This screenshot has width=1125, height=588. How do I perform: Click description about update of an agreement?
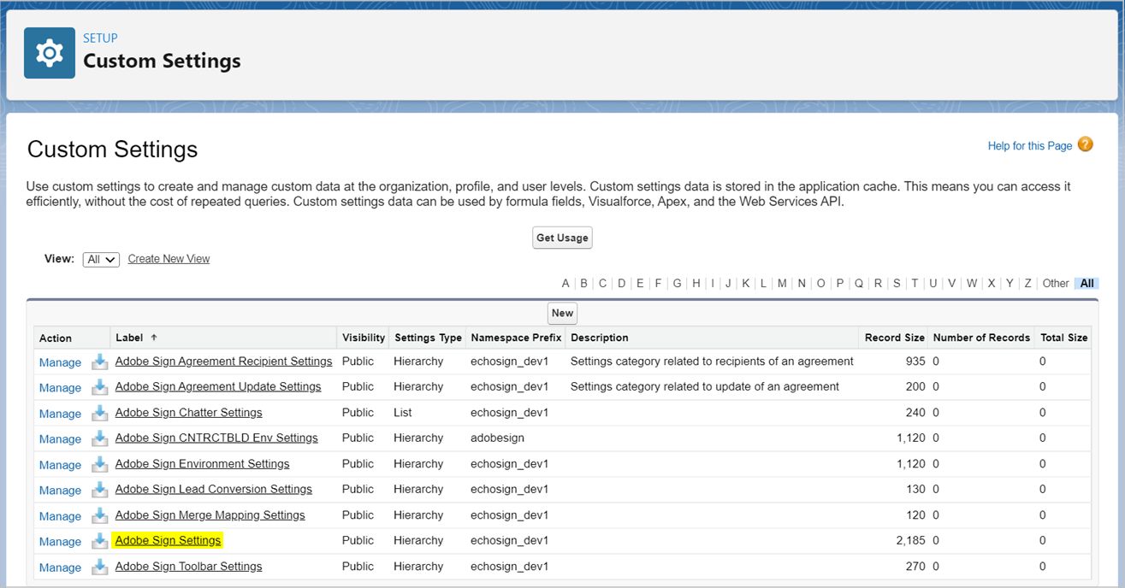click(x=705, y=386)
